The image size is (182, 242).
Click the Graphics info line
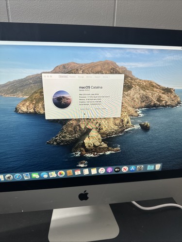pyautogui.click(x=90, y=102)
